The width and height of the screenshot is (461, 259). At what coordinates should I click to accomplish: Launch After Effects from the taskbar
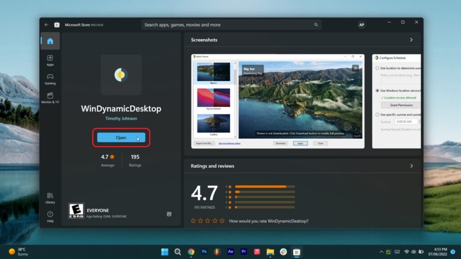click(x=230, y=252)
